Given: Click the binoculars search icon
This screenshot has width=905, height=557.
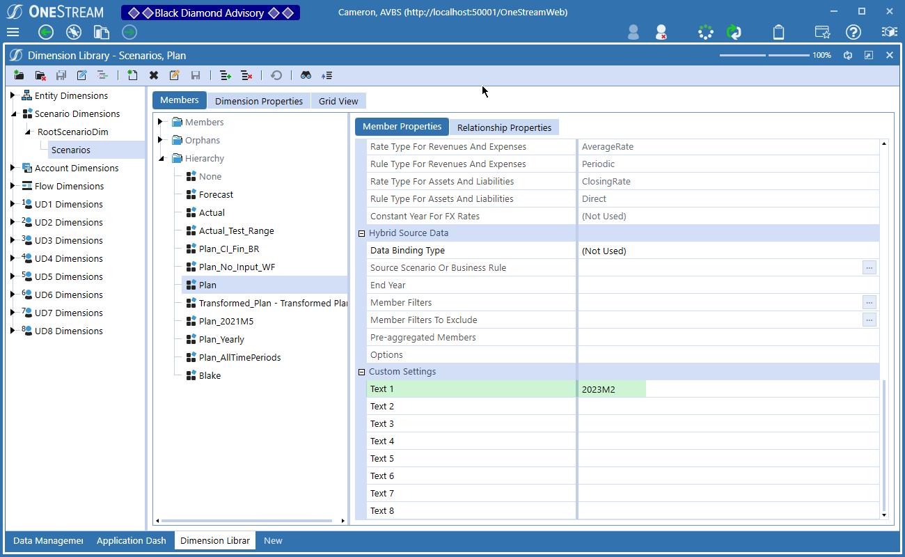Looking at the screenshot, I should (306, 75).
